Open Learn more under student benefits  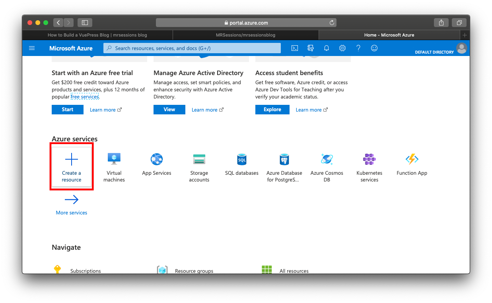[x=312, y=110]
